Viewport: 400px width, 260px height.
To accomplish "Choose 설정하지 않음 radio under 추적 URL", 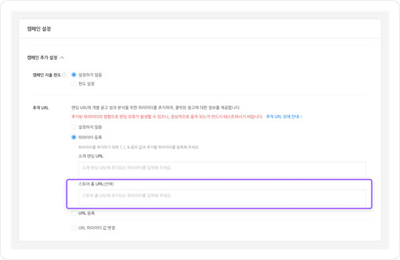I will pos(74,127).
